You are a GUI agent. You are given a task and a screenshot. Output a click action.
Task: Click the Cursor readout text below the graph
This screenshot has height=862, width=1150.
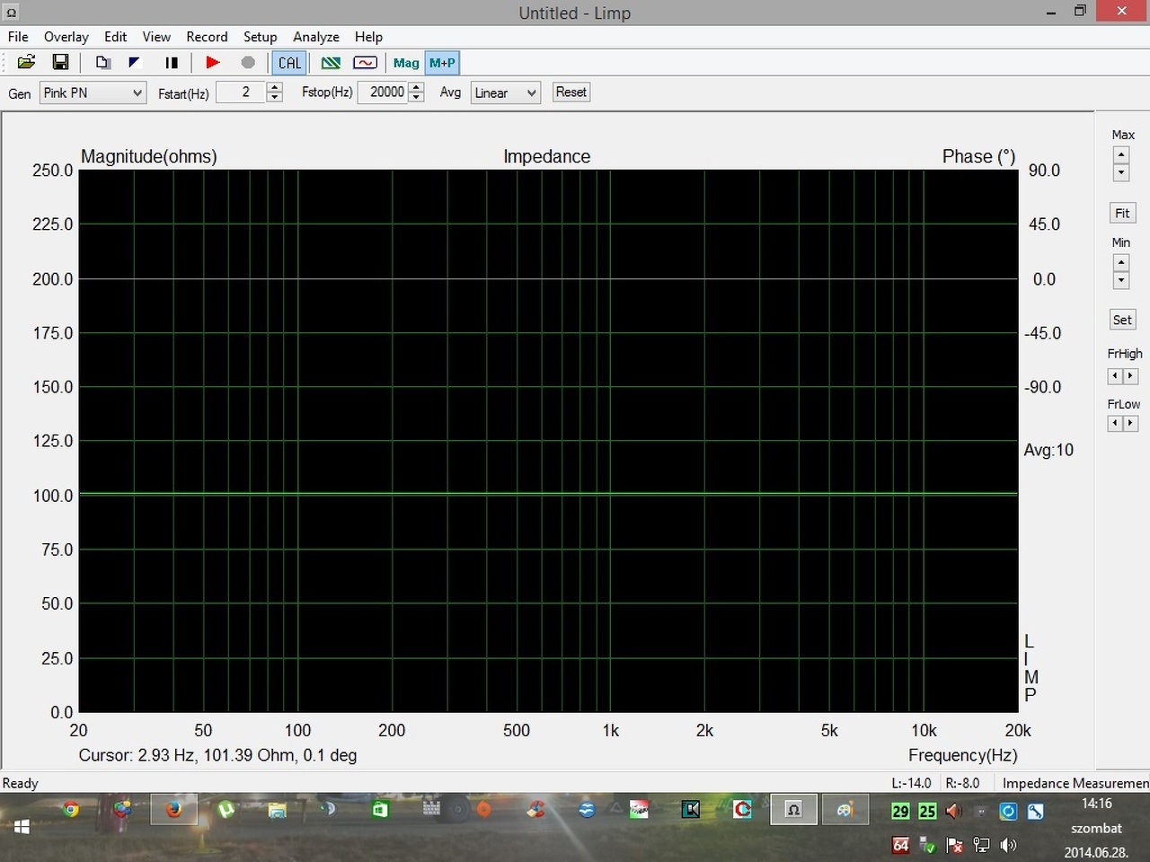217,755
